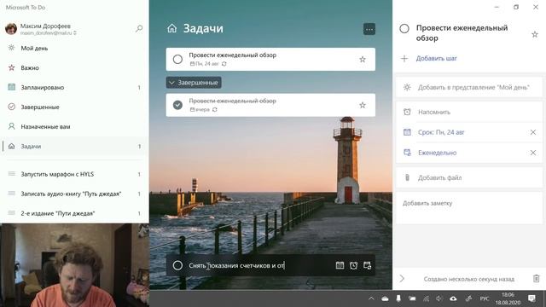Viewport: 546px width, 307px height.
Task: Open search with the magnifier icon
Action: point(139,28)
